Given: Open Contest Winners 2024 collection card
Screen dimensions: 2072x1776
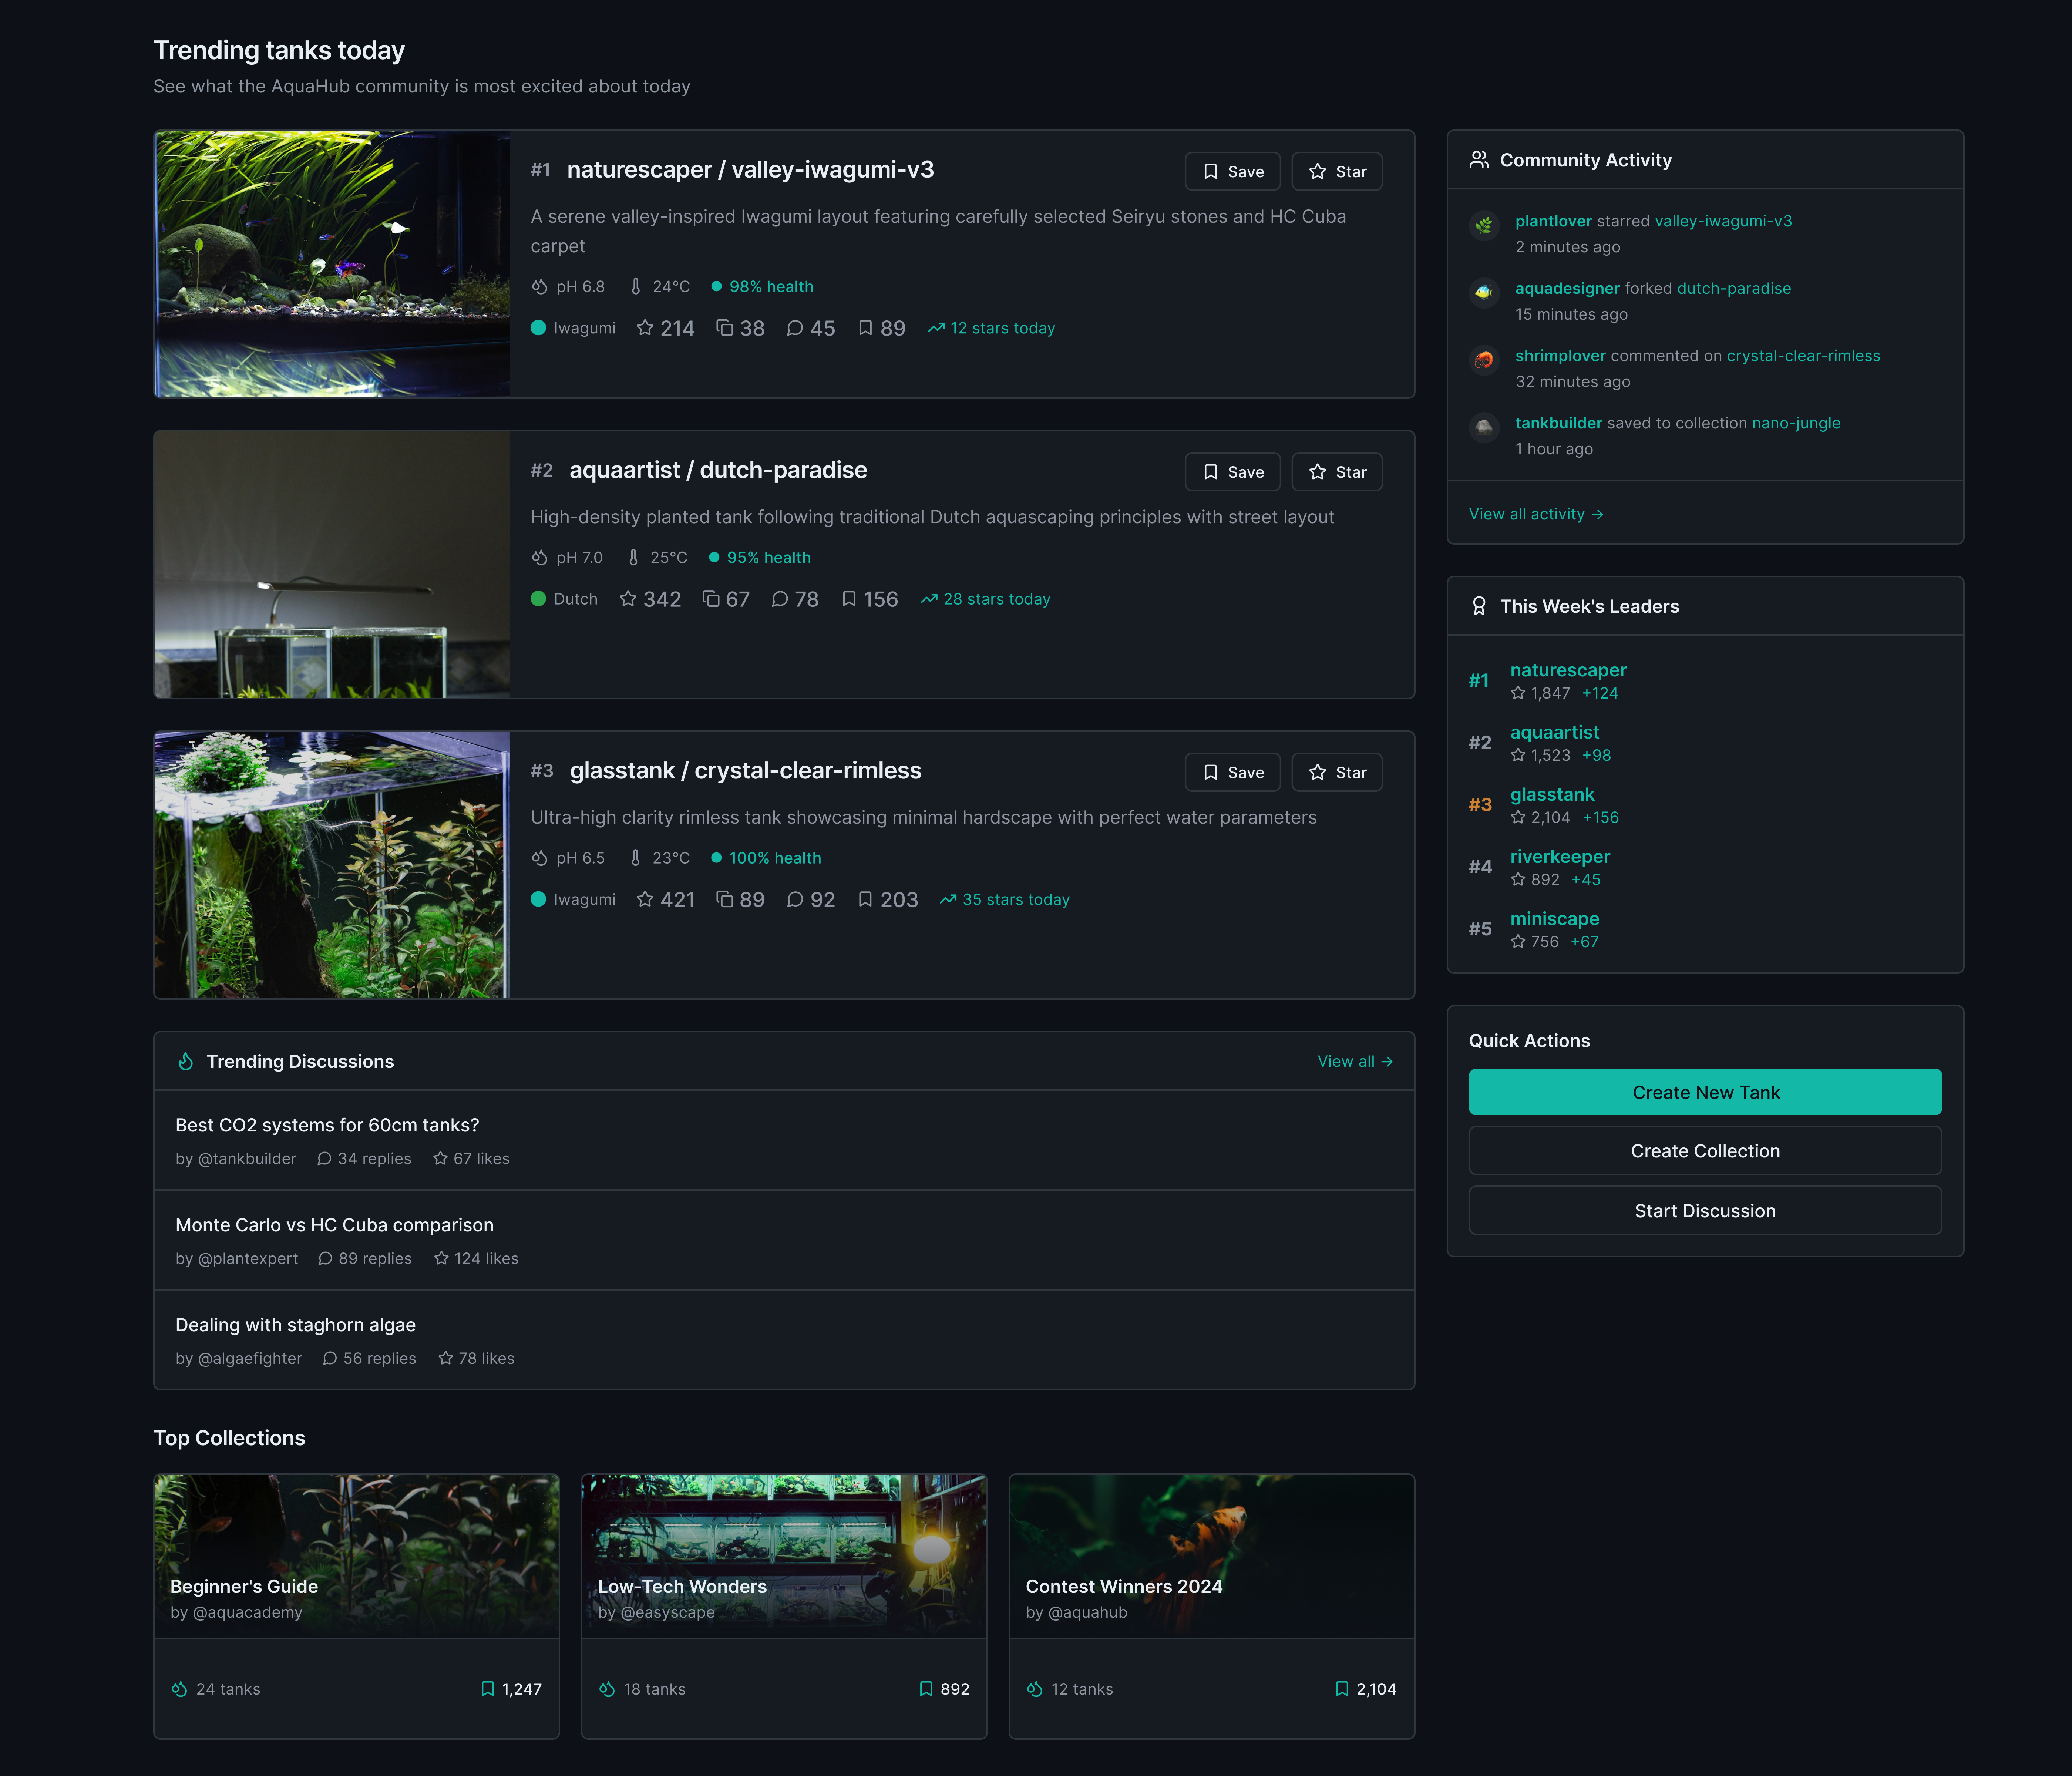Looking at the screenshot, I should point(1212,1606).
